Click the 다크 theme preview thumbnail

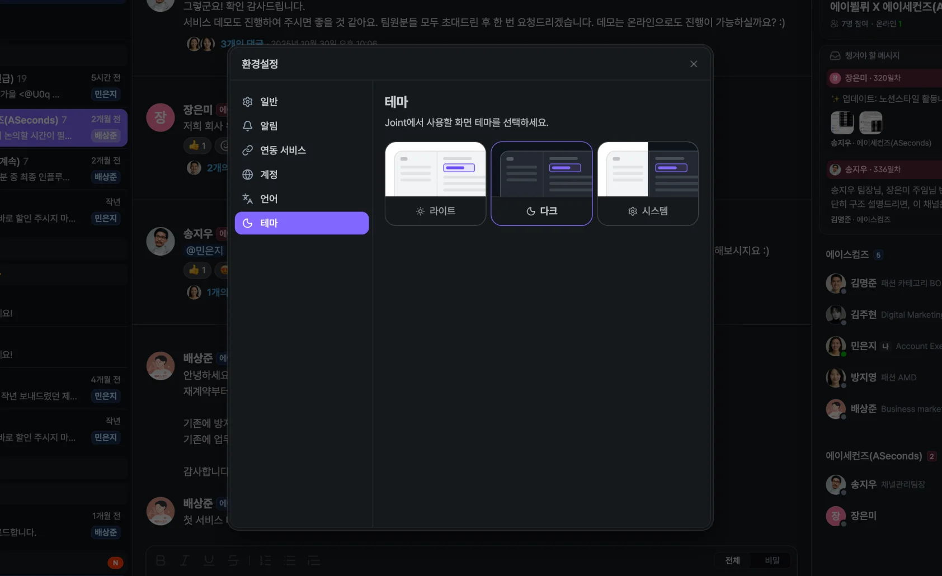click(x=541, y=169)
